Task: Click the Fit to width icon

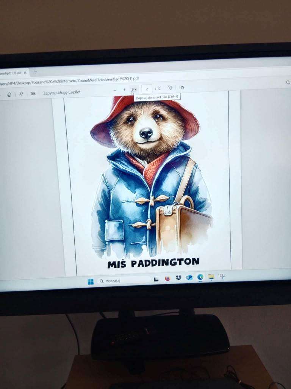Action: [x=134, y=89]
